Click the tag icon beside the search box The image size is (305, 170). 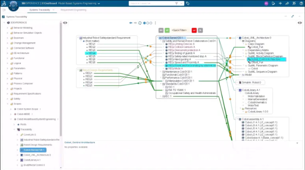pyautogui.click(x=188, y=3)
